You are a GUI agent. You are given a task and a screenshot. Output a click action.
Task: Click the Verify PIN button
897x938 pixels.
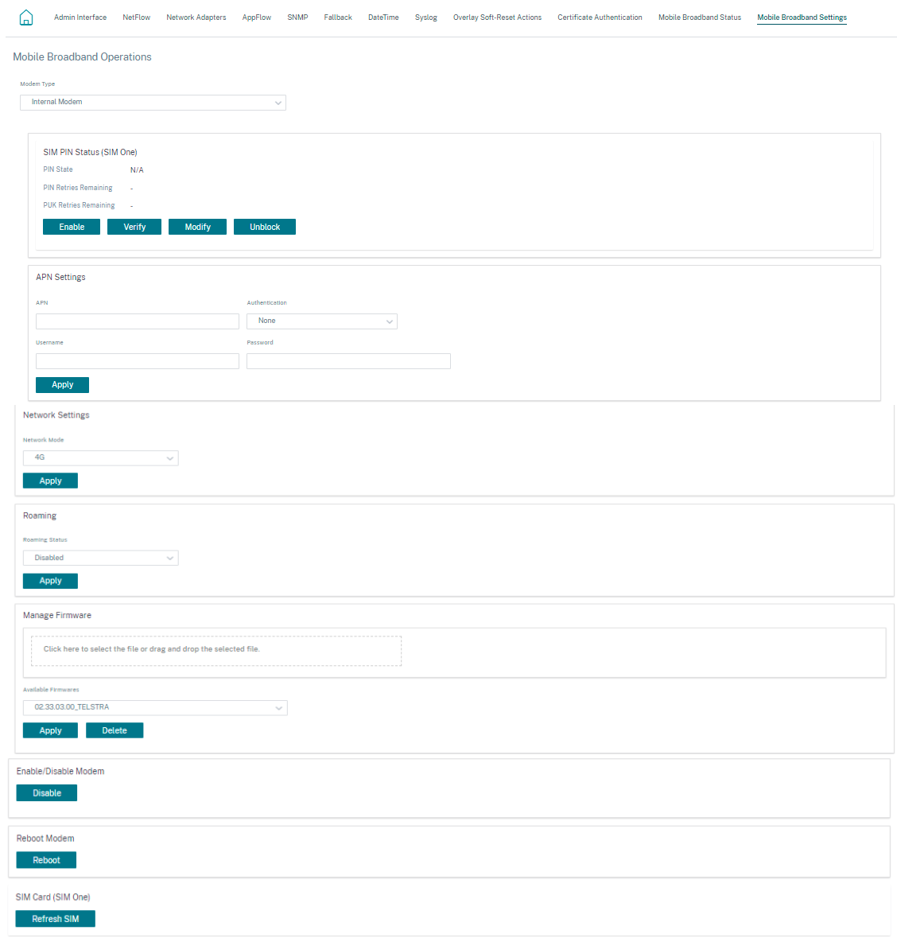coord(134,227)
